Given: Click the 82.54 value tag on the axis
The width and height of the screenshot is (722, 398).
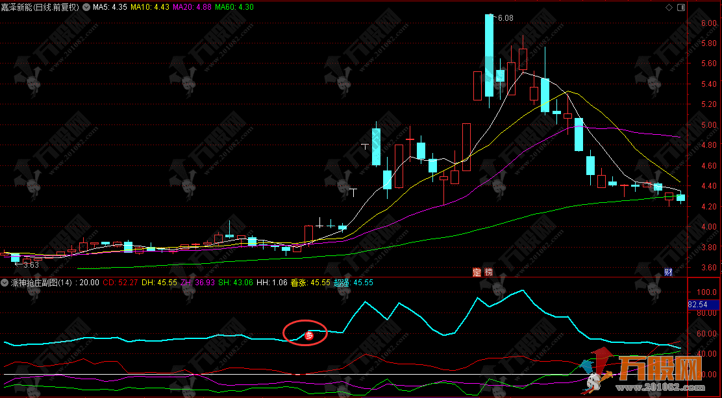Looking at the screenshot, I should (697, 303).
